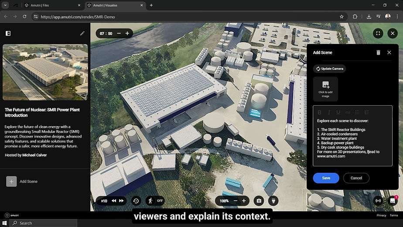Rewind time with double-left arrows
The image size is (403, 227).
pos(113,201)
